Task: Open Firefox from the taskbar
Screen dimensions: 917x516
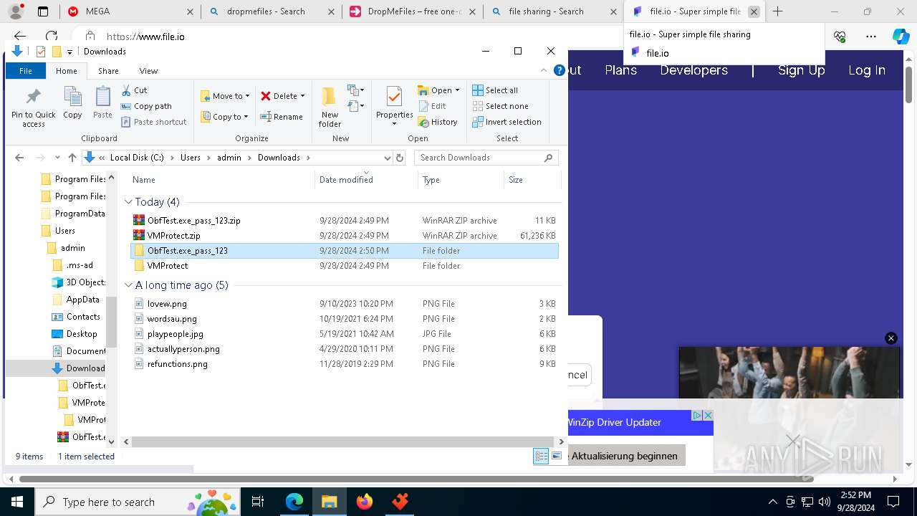Action: click(x=365, y=502)
